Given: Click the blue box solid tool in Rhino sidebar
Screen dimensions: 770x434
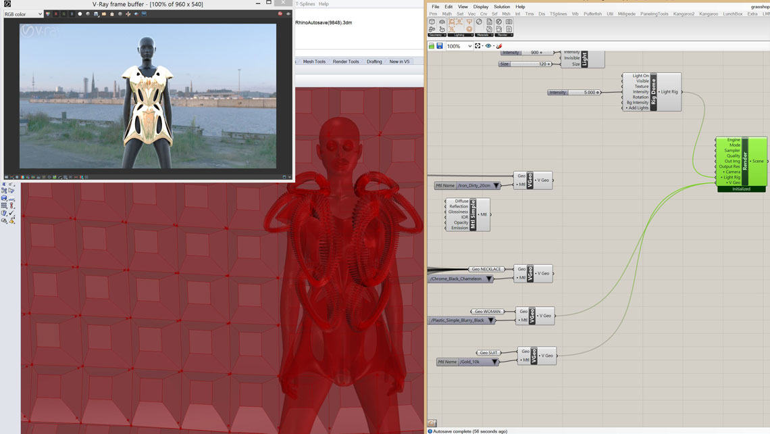Looking at the screenshot, I should tap(4, 197).
